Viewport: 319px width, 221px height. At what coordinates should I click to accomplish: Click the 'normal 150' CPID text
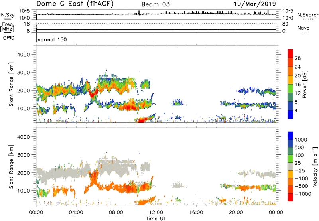pyautogui.click(x=52, y=39)
